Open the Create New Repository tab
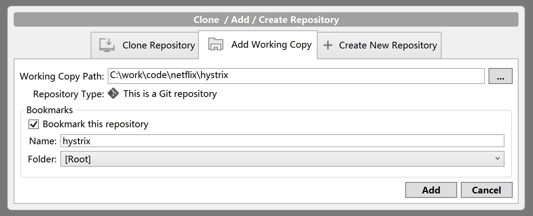This screenshot has width=533, height=216. coord(388,45)
